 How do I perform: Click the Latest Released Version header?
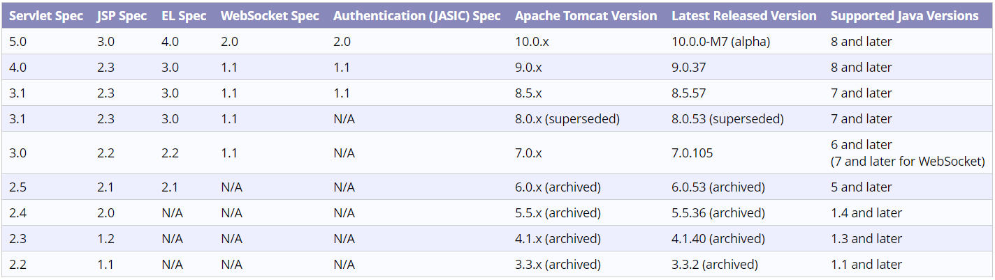pos(743,15)
